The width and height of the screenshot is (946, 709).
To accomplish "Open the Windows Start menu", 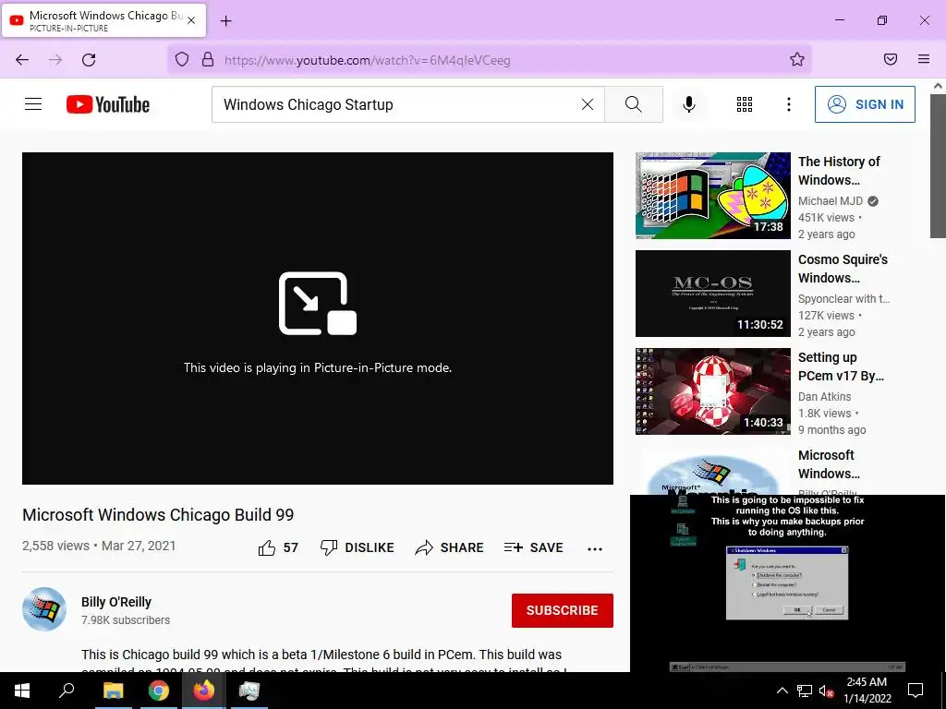I will pos(22,691).
